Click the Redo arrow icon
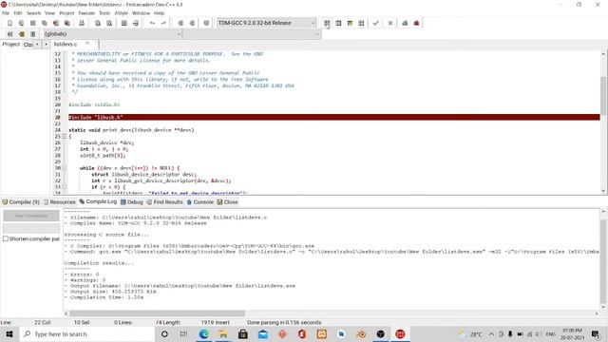Screen dimensions: 608x342 163,23
